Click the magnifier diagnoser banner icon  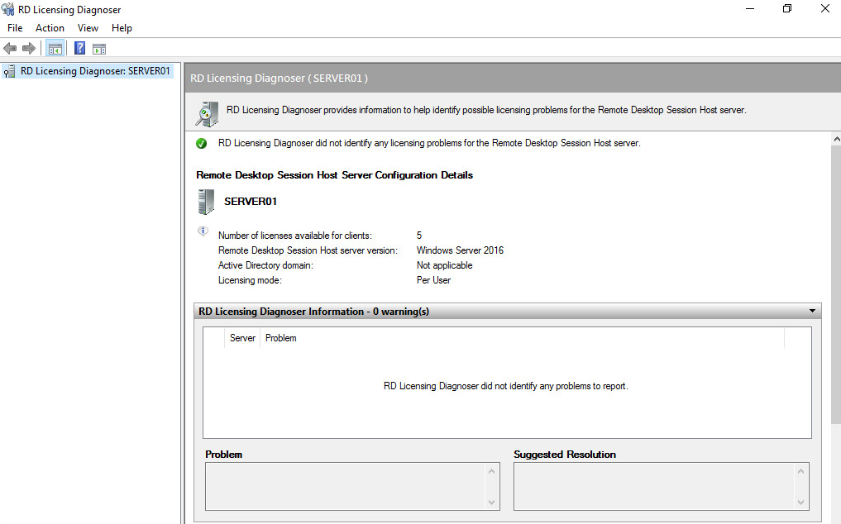pos(207,111)
